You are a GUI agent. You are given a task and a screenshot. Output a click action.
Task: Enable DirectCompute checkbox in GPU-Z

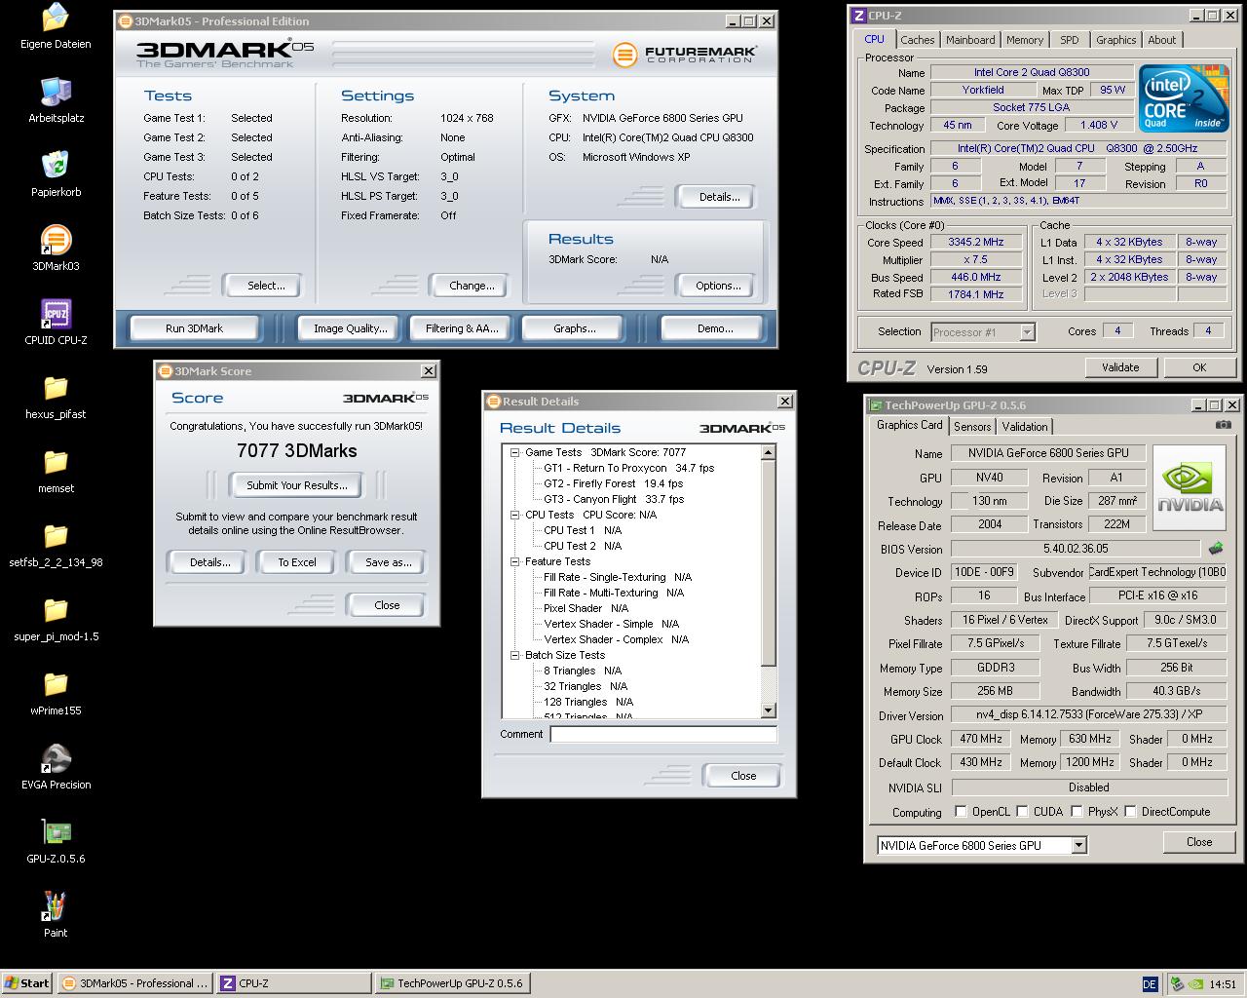tap(1130, 811)
